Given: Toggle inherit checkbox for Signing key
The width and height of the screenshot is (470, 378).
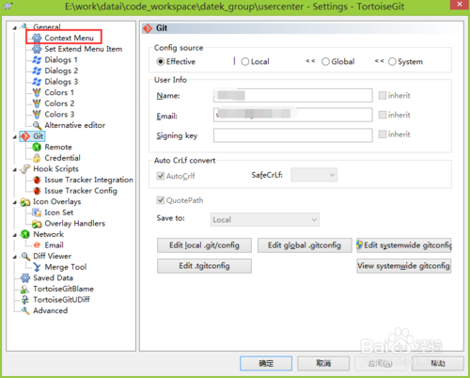Looking at the screenshot, I should point(383,134).
